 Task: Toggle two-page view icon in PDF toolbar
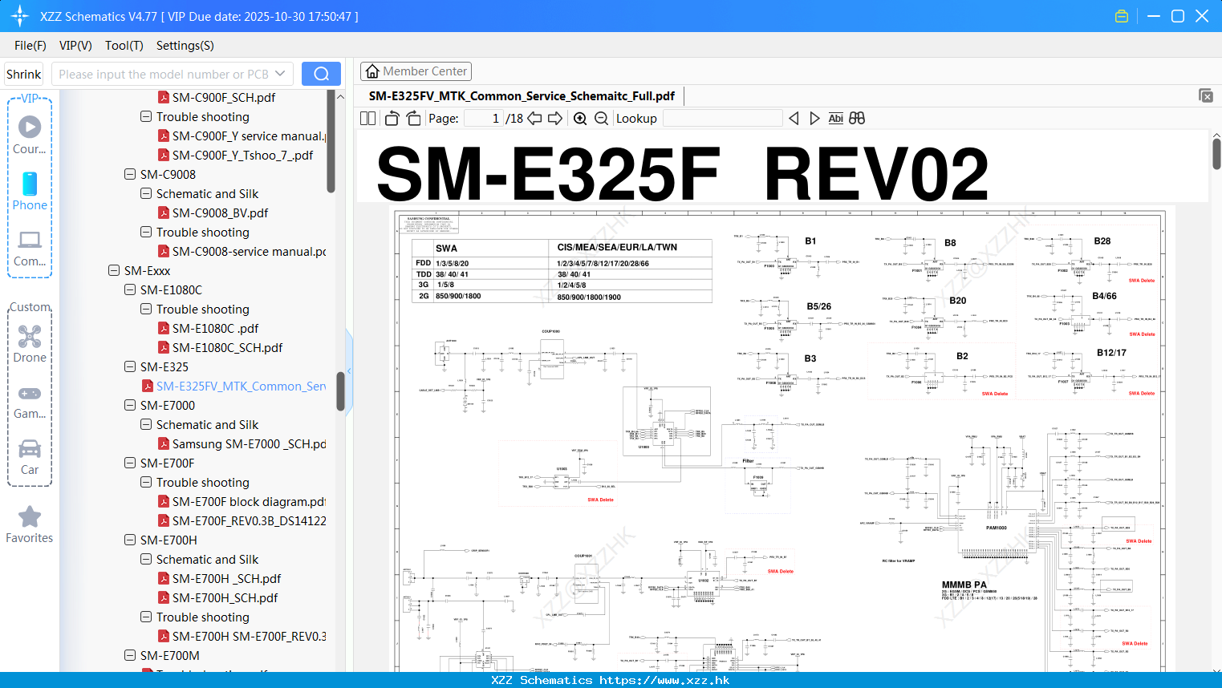pos(367,118)
